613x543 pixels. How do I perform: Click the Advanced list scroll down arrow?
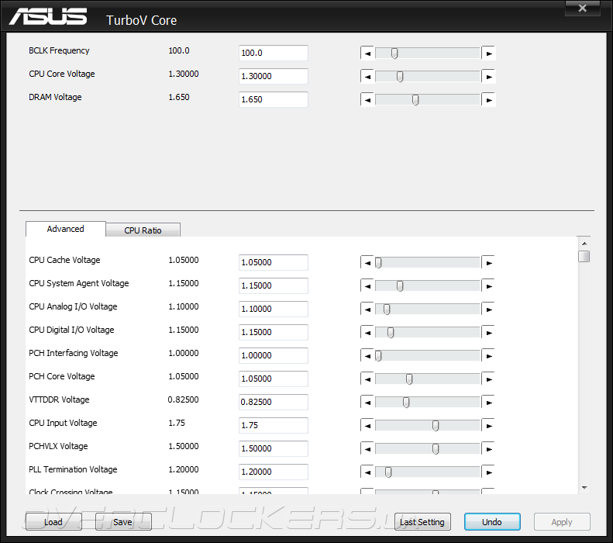584,487
